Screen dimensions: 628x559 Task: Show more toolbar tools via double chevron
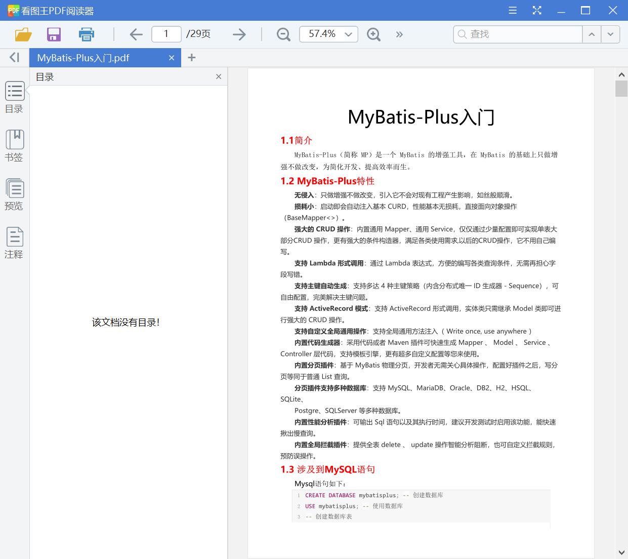(399, 34)
